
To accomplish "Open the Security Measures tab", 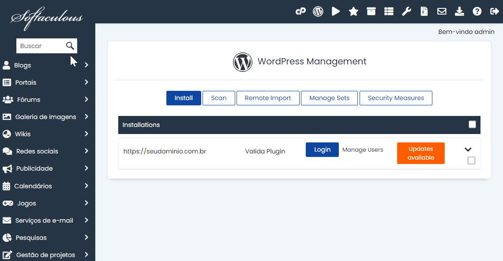I will coord(396,98).
